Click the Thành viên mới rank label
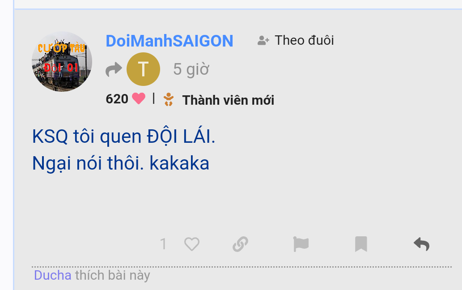 point(228,100)
